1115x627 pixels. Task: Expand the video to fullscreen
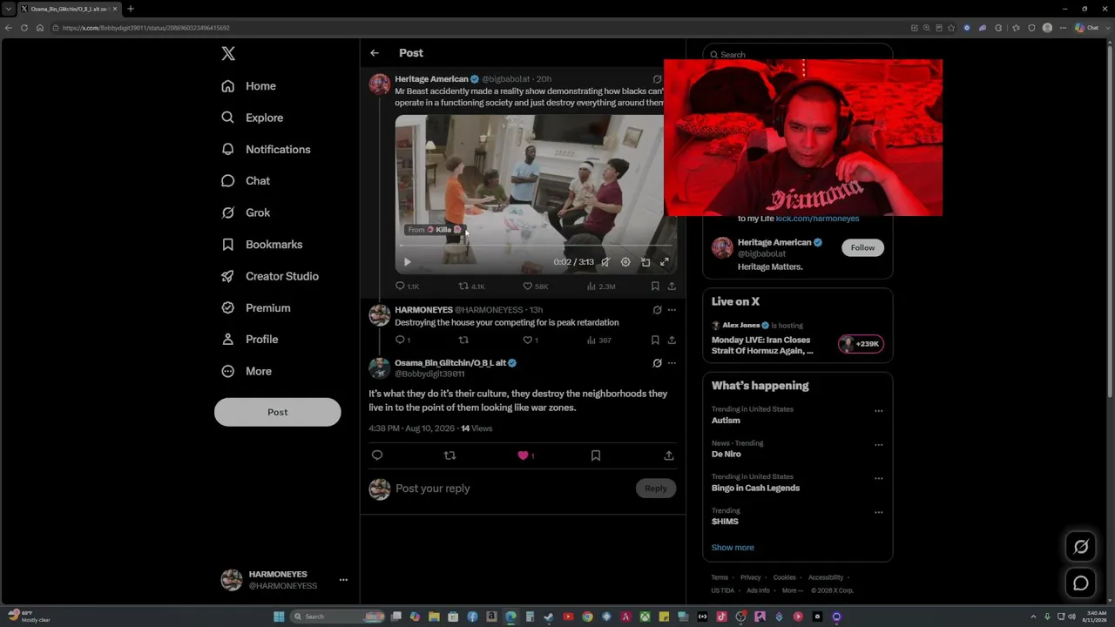pos(665,262)
